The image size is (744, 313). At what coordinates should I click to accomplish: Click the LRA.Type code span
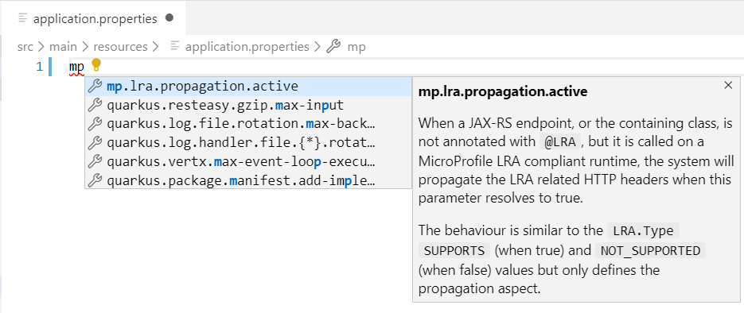643,231
